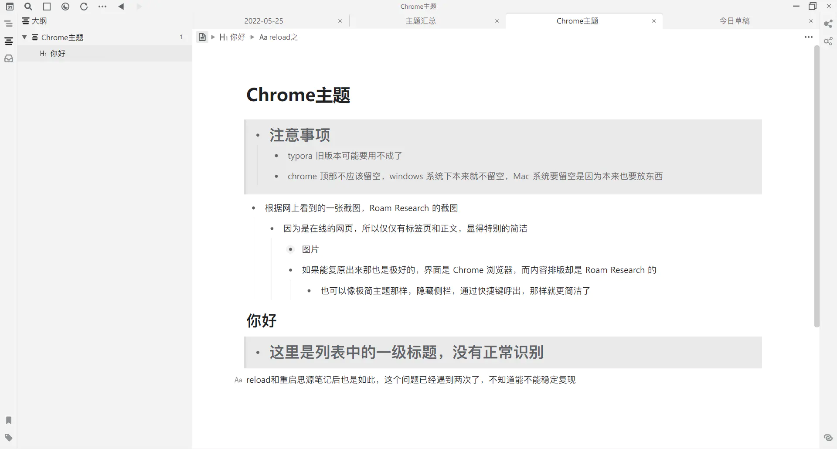Open the backlinks panel in the right dock

[x=828, y=438]
